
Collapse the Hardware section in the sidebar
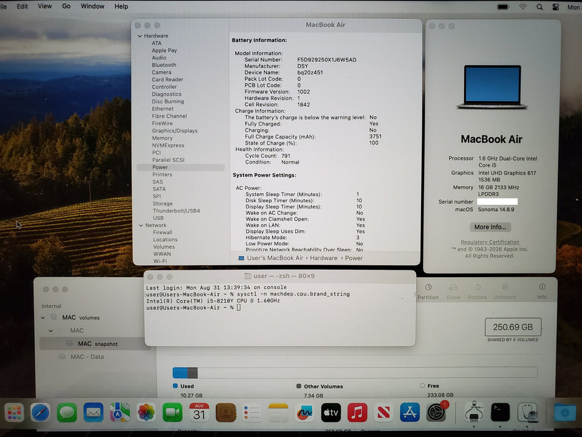pyautogui.click(x=140, y=36)
